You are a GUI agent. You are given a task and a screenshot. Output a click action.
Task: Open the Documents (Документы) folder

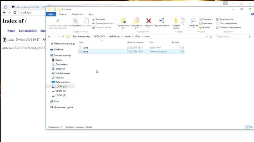60,64
